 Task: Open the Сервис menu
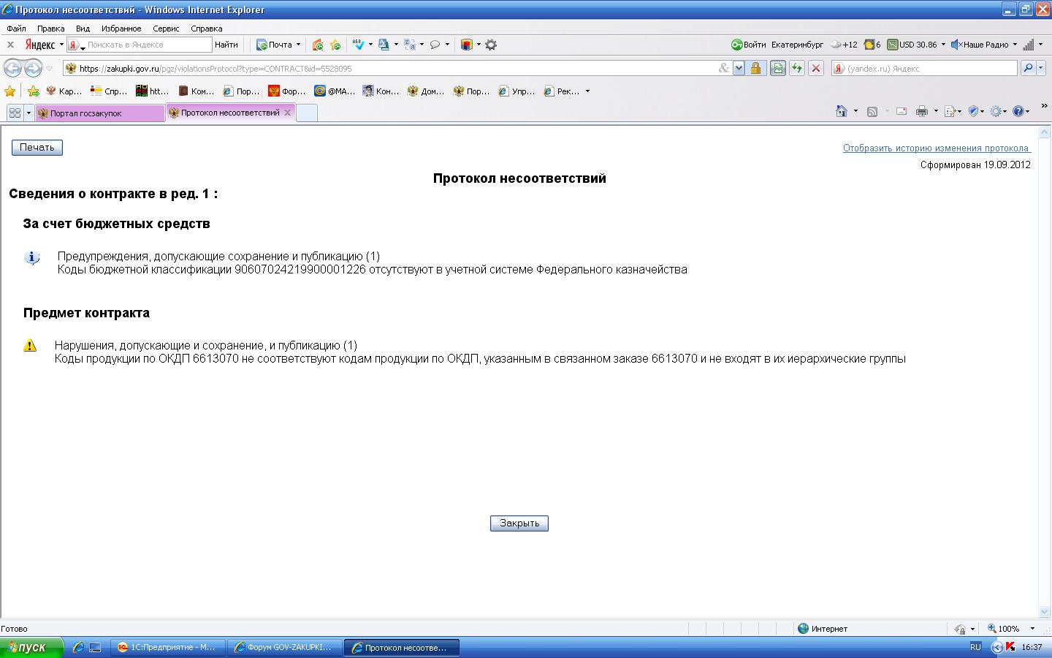166,29
